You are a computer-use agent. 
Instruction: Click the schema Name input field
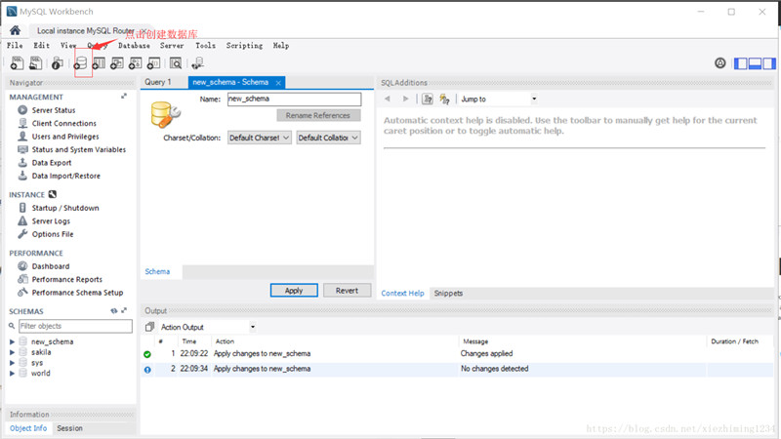(293, 100)
